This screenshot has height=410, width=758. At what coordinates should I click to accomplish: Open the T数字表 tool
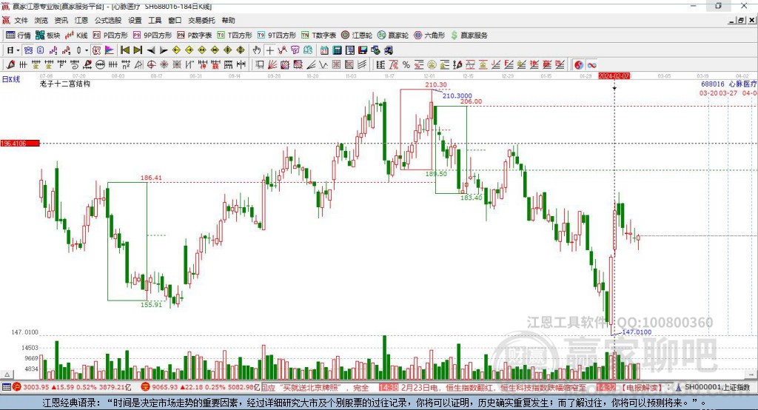point(318,36)
